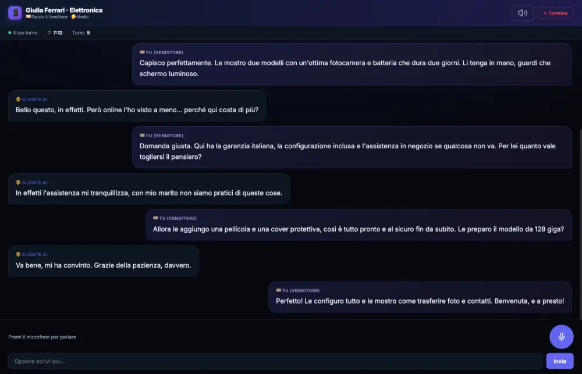Click the message 'Va bene, mi ha convinto'
Viewport: 582px width, 374px height.
click(103, 261)
